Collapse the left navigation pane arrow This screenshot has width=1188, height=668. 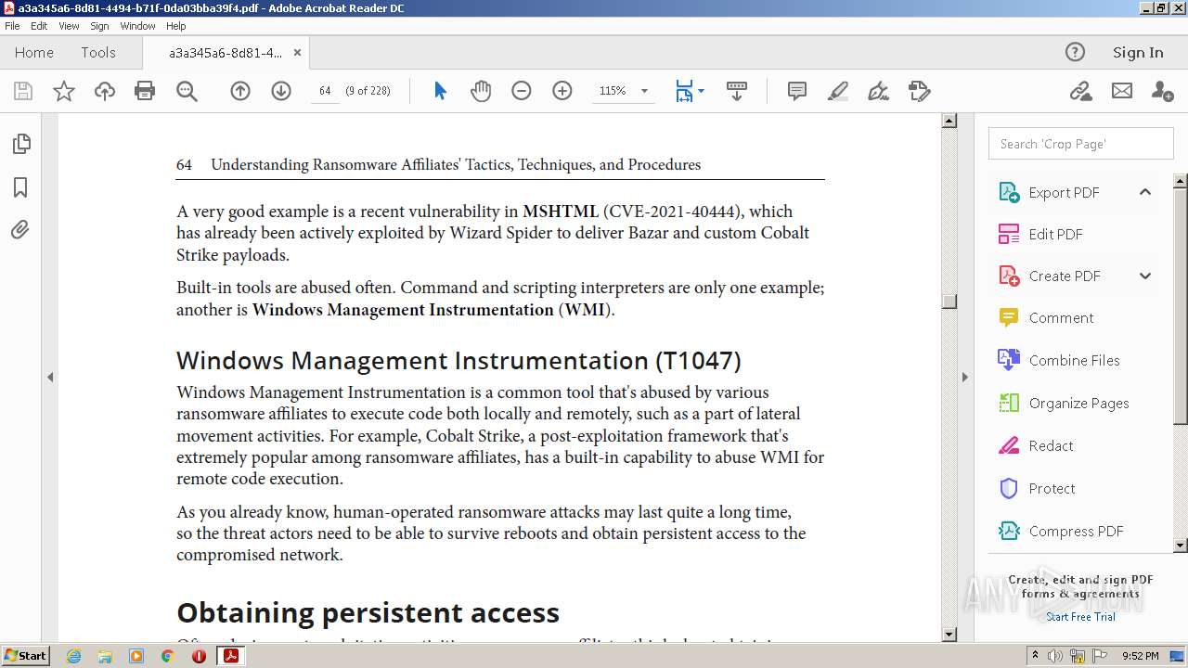(50, 377)
